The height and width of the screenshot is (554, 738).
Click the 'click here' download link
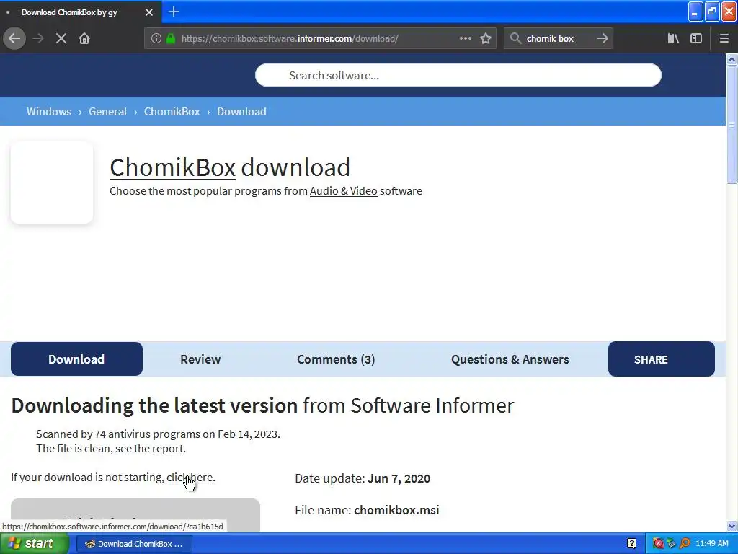coord(190,478)
